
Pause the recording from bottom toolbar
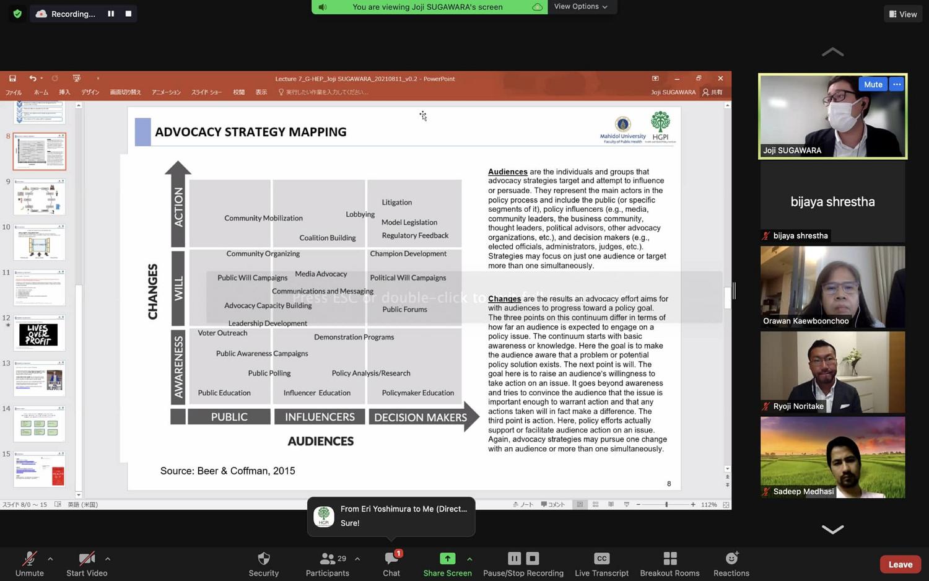pos(514,558)
